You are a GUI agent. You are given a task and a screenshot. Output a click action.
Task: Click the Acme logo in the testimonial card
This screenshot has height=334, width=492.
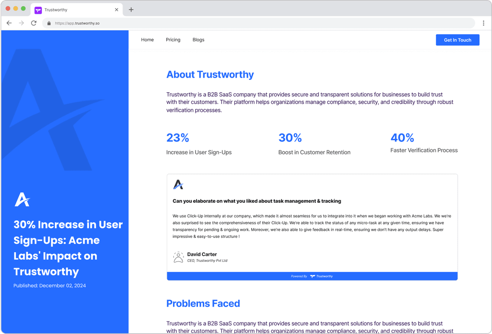178,185
